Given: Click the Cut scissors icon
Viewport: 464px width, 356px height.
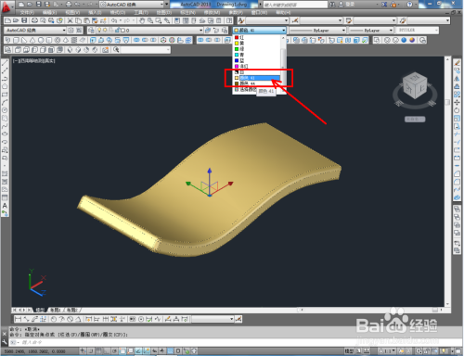Looking at the screenshot, I should pos(71,20).
